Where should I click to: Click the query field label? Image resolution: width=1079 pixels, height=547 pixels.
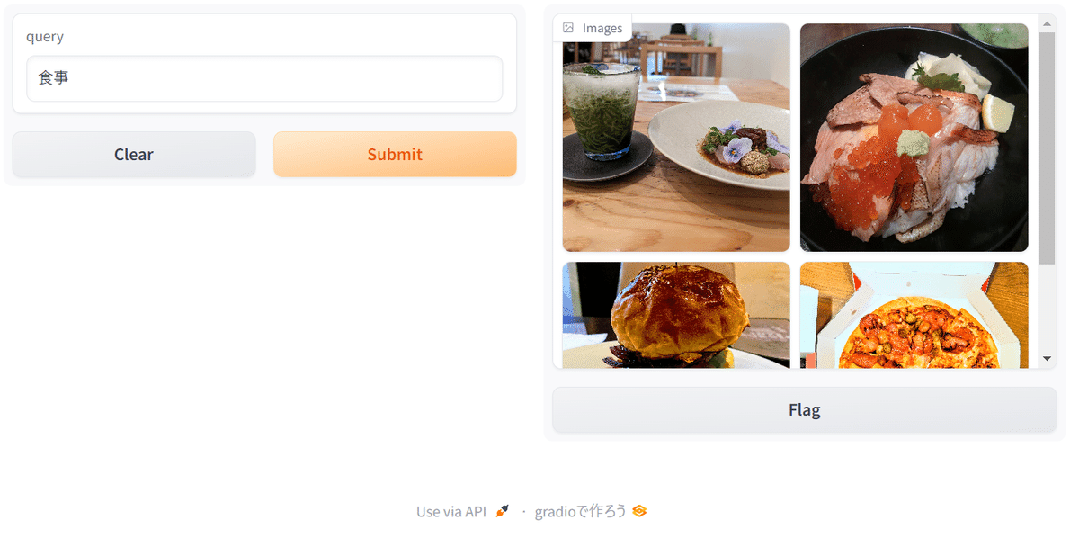pos(45,37)
